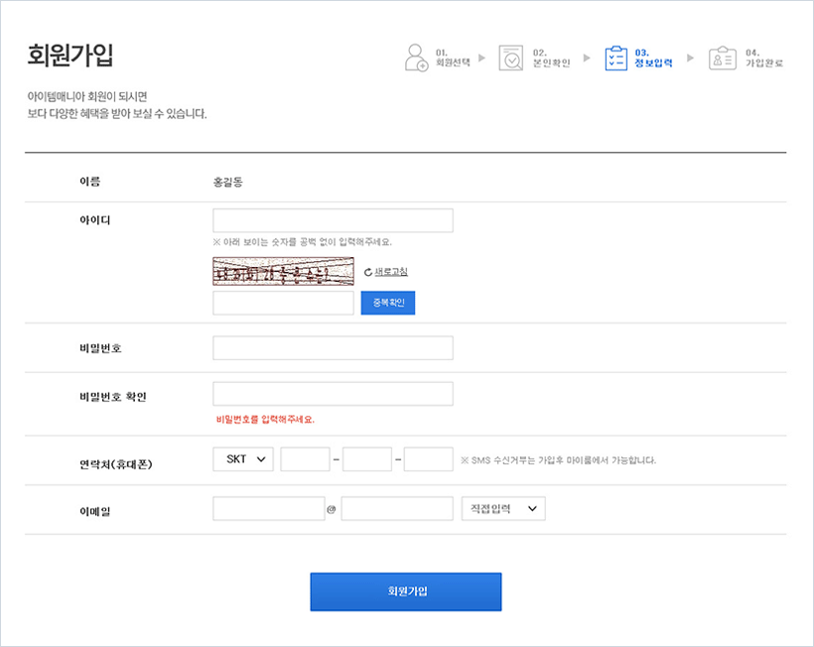Screen dimensions: 814x647
Task: Click the 비밀번호 password field
Action: (x=332, y=347)
